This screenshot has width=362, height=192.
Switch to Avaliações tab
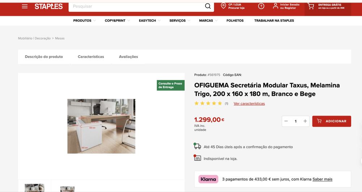pyautogui.click(x=129, y=57)
